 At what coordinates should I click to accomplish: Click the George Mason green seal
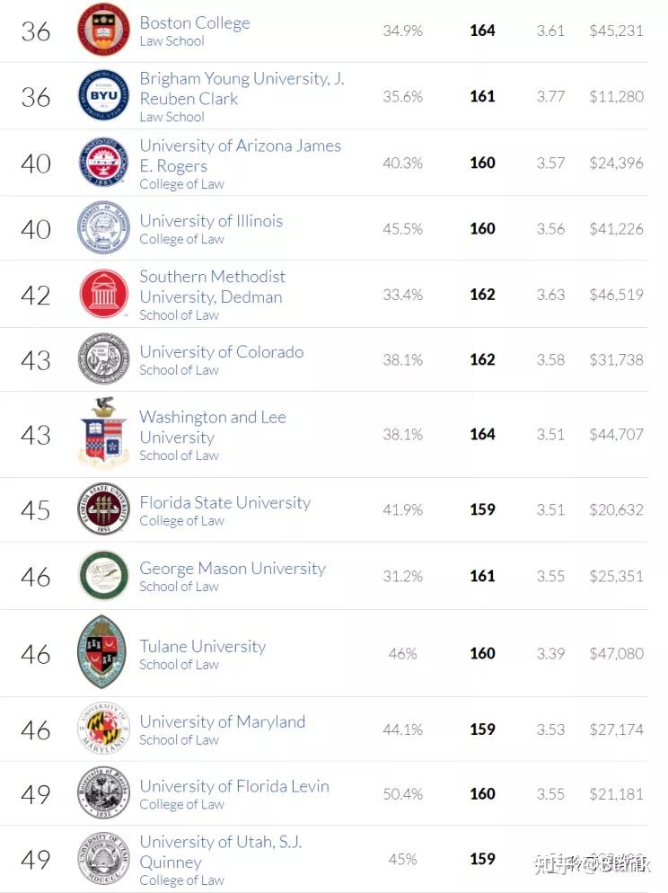pyautogui.click(x=103, y=576)
